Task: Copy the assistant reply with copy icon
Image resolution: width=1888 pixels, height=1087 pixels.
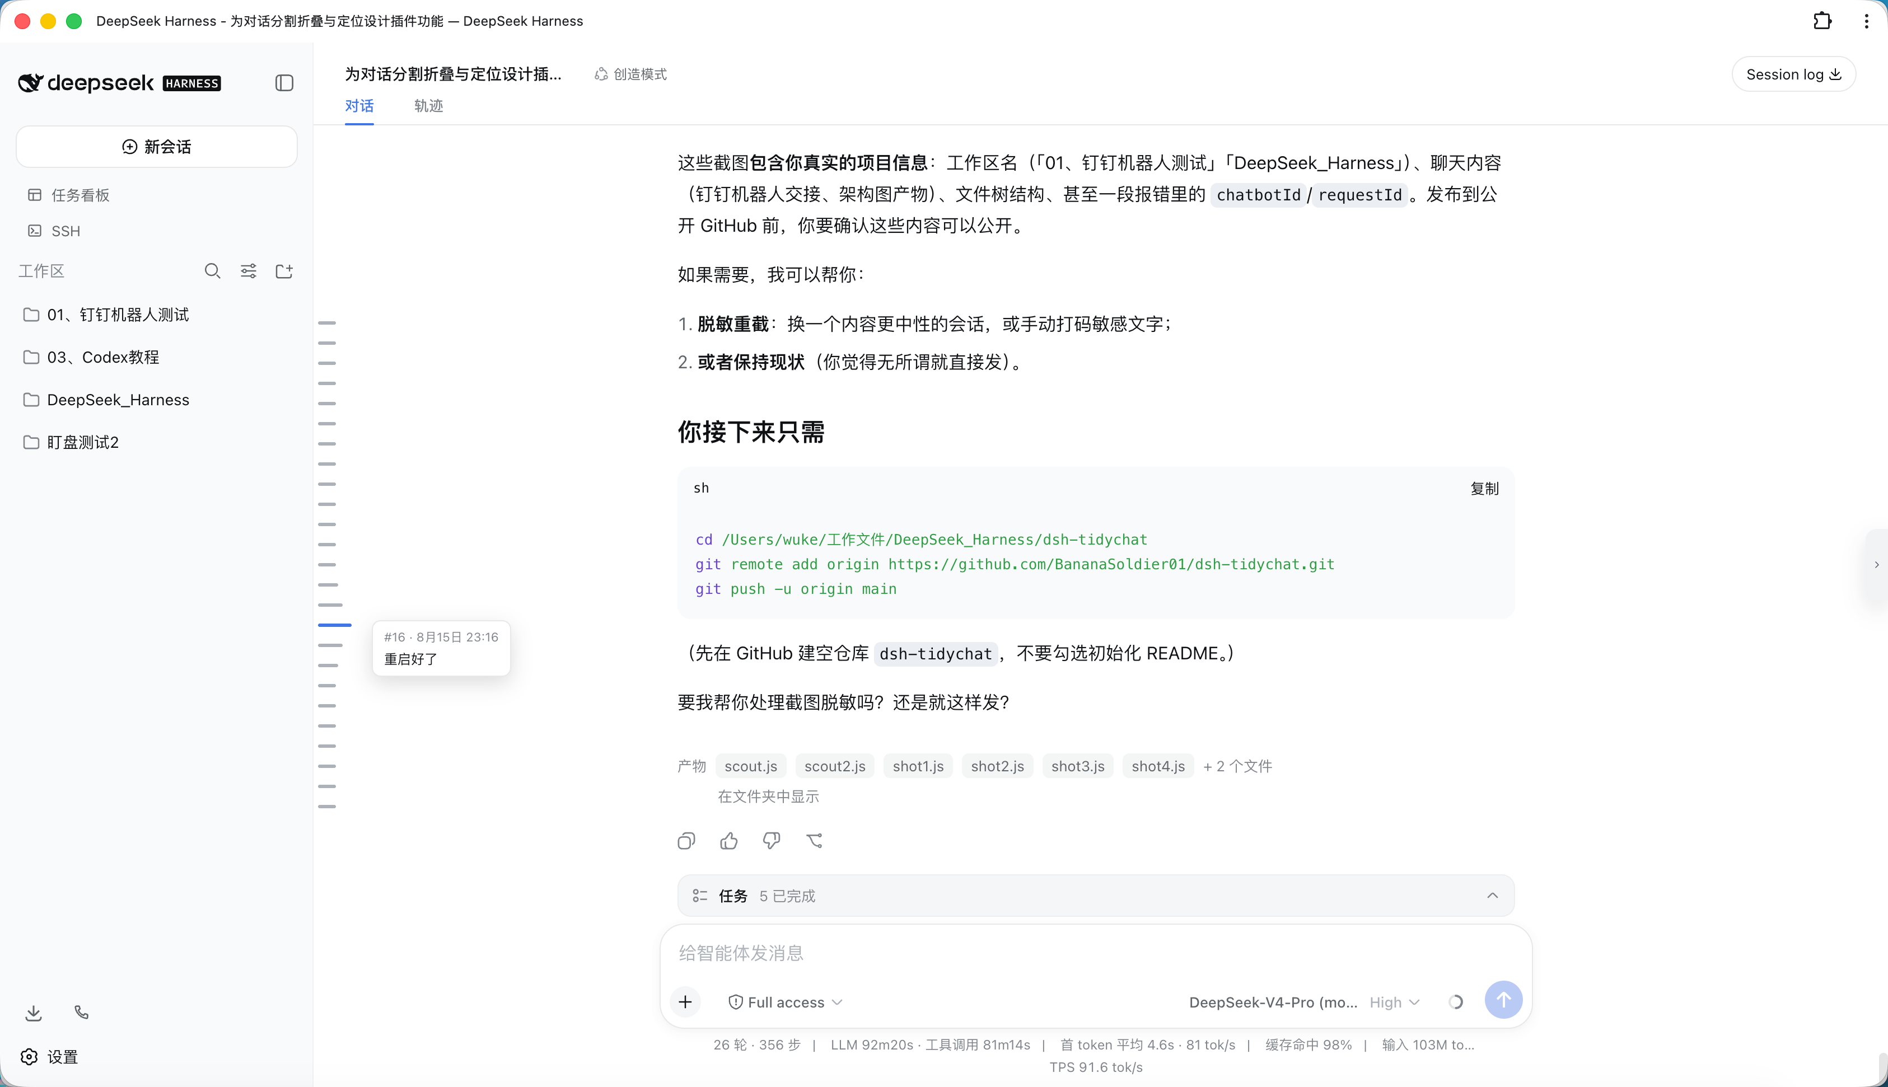Action: (x=686, y=841)
